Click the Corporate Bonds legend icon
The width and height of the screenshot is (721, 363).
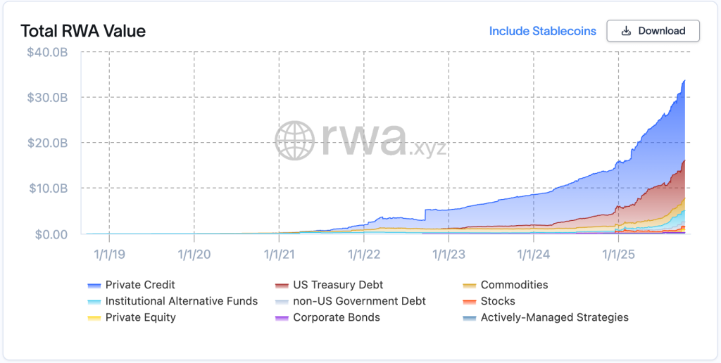pos(282,318)
